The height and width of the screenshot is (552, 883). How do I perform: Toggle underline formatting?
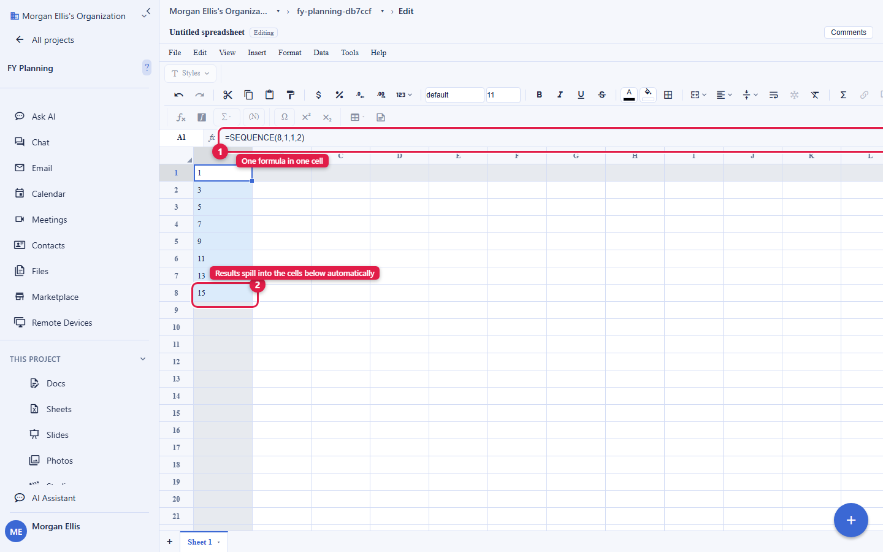(581, 95)
